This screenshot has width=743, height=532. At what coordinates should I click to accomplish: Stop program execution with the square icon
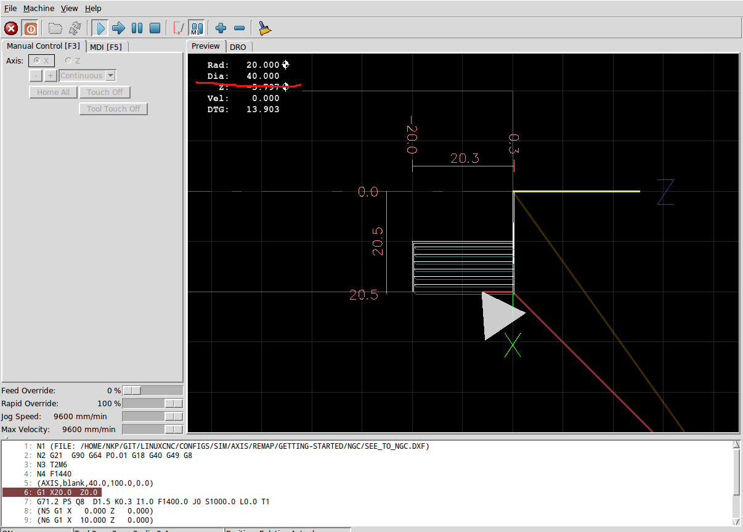pos(155,28)
